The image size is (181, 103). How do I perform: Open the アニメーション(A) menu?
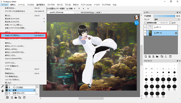click(86, 5)
